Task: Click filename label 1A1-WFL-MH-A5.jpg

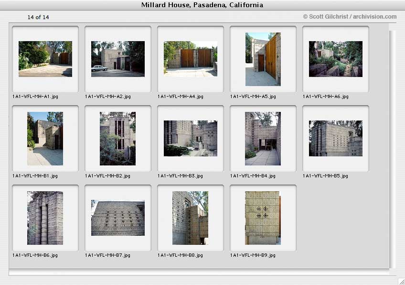Action: tap(253, 97)
